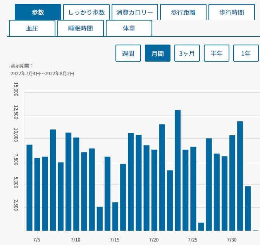
Task: Select the short bar for 7/26
Action: (201, 227)
